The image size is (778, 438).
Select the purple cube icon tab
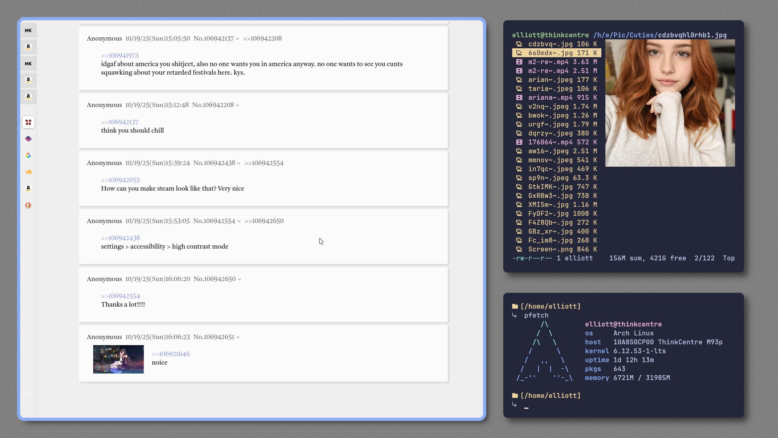[x=28, y=139]
